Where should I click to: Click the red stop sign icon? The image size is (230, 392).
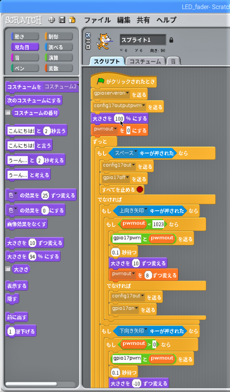[140, 189]
